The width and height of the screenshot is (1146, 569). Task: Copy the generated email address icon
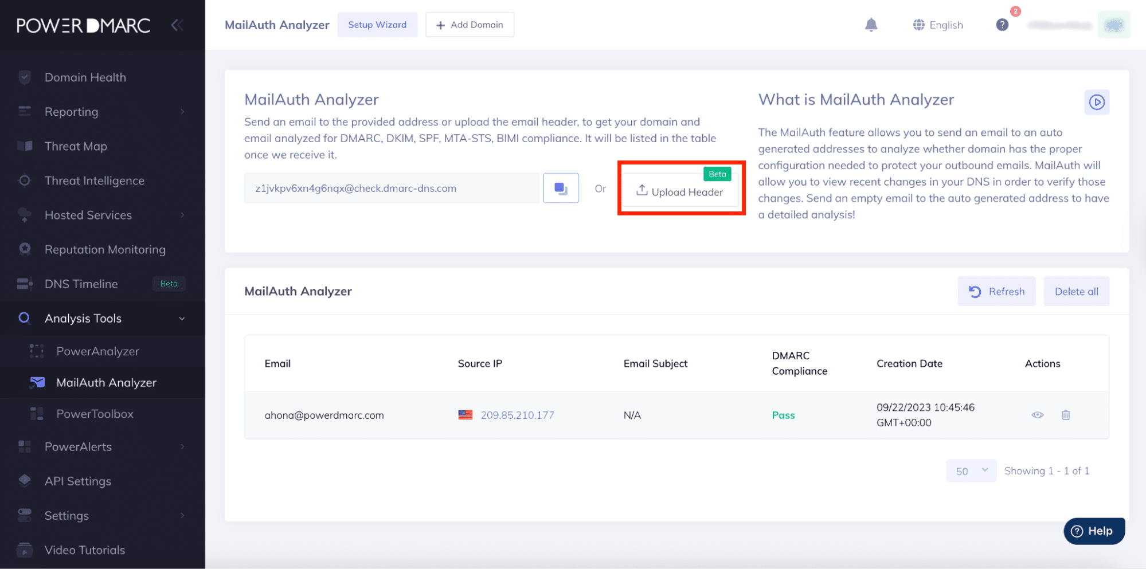coord(560,189)
